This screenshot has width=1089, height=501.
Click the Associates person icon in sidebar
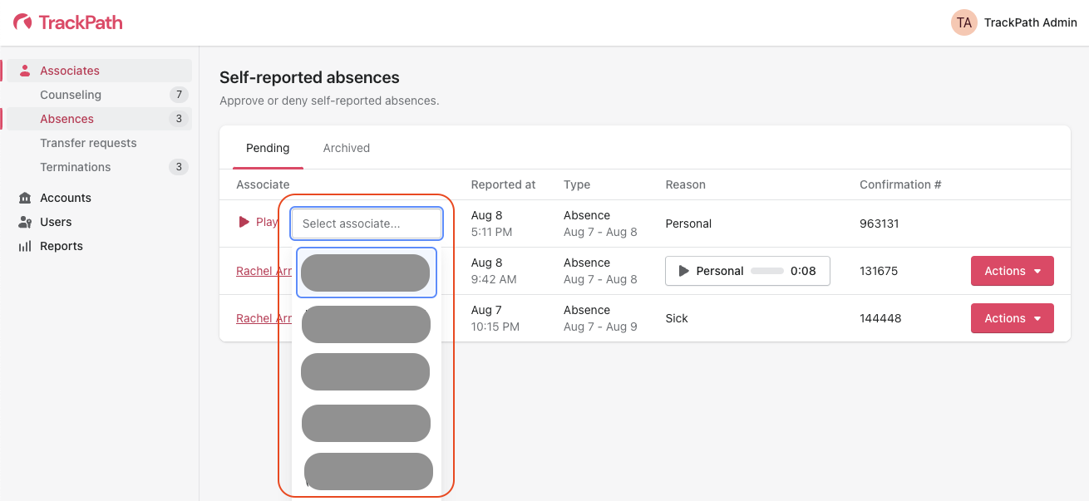click(25, 71)
